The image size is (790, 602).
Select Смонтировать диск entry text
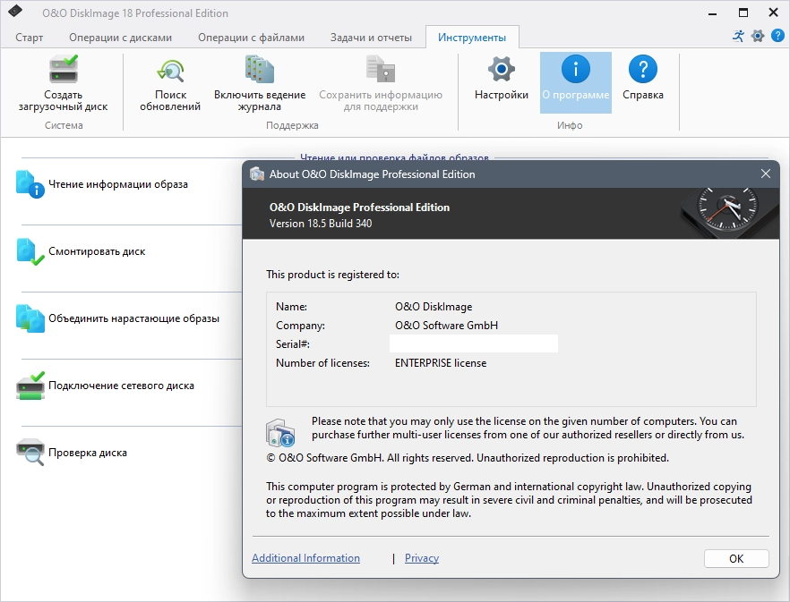97,251
